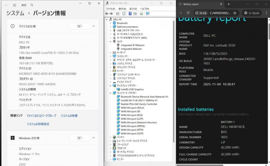Select the USB コネクタ マネージャー category
Viewport: 270px width, 166px height.
[x=129, y=31]
